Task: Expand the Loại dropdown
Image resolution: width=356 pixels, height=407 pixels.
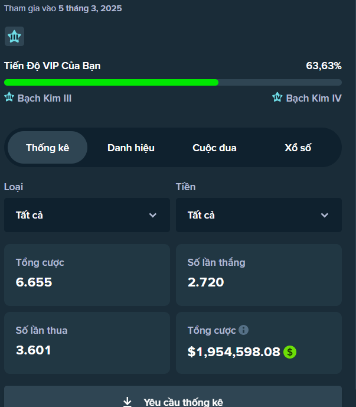Action: pos(87,215)
